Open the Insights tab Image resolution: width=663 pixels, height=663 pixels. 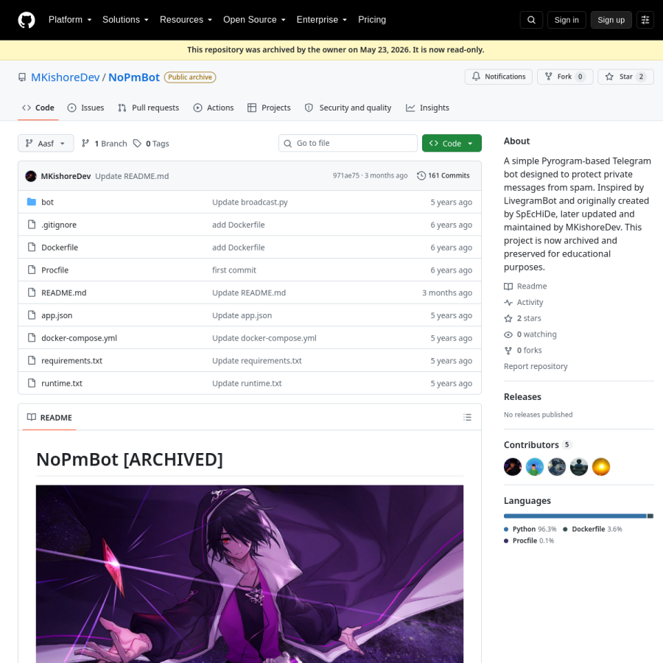pyautogui.click(x=427, y=108)
